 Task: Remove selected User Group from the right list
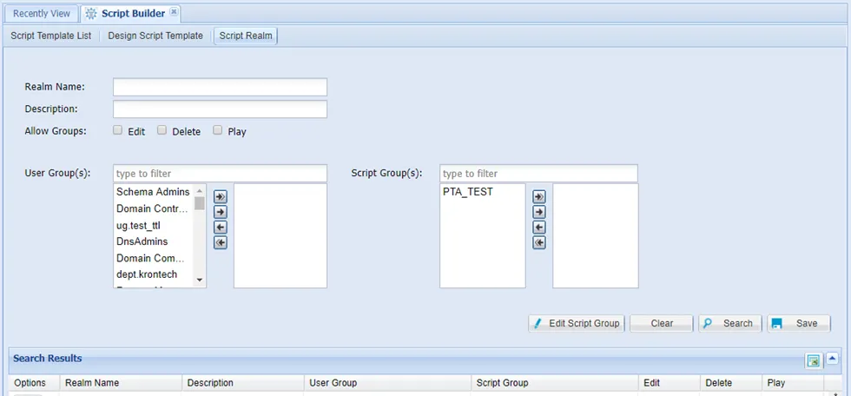point(221,227)
